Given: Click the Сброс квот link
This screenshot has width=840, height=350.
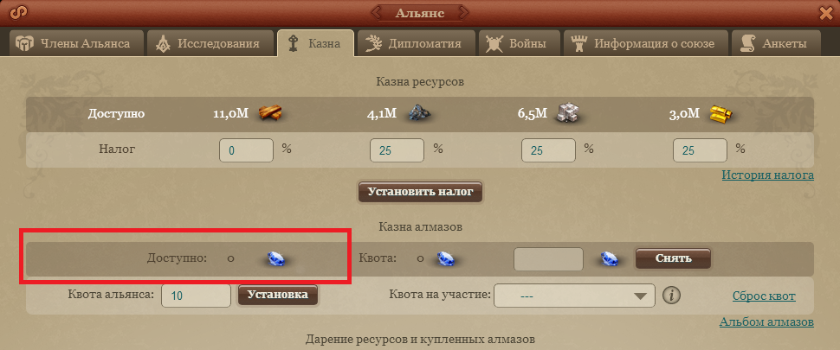Looking at the screenshot, I should pos(764,296).
